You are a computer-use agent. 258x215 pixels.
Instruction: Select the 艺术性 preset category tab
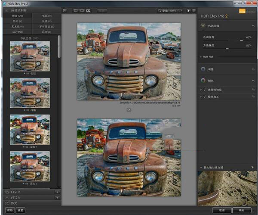coord(15,26)
